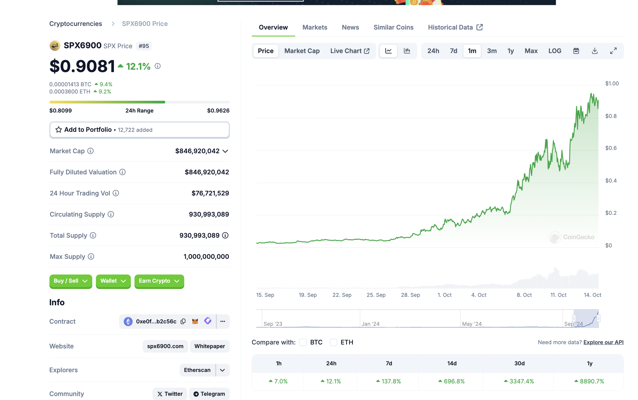Copy the contract address
Image resolution: width=638 pixels, height=400 pixels.
[x=183, y=321]
